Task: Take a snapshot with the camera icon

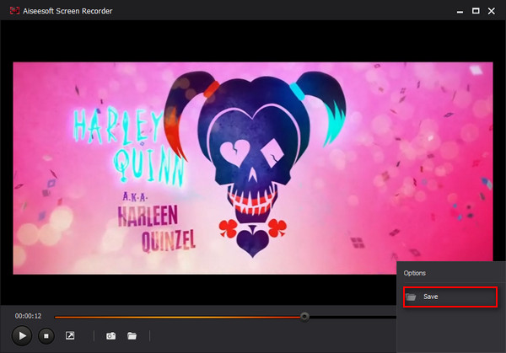Action: click(x=111, y=336)
